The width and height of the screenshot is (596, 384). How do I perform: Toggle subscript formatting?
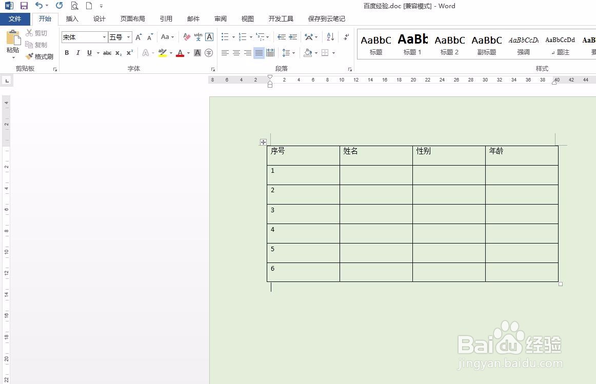(x=118, y=53)
